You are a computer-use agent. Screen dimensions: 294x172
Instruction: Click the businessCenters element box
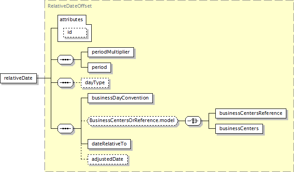(x=239, y=129)
